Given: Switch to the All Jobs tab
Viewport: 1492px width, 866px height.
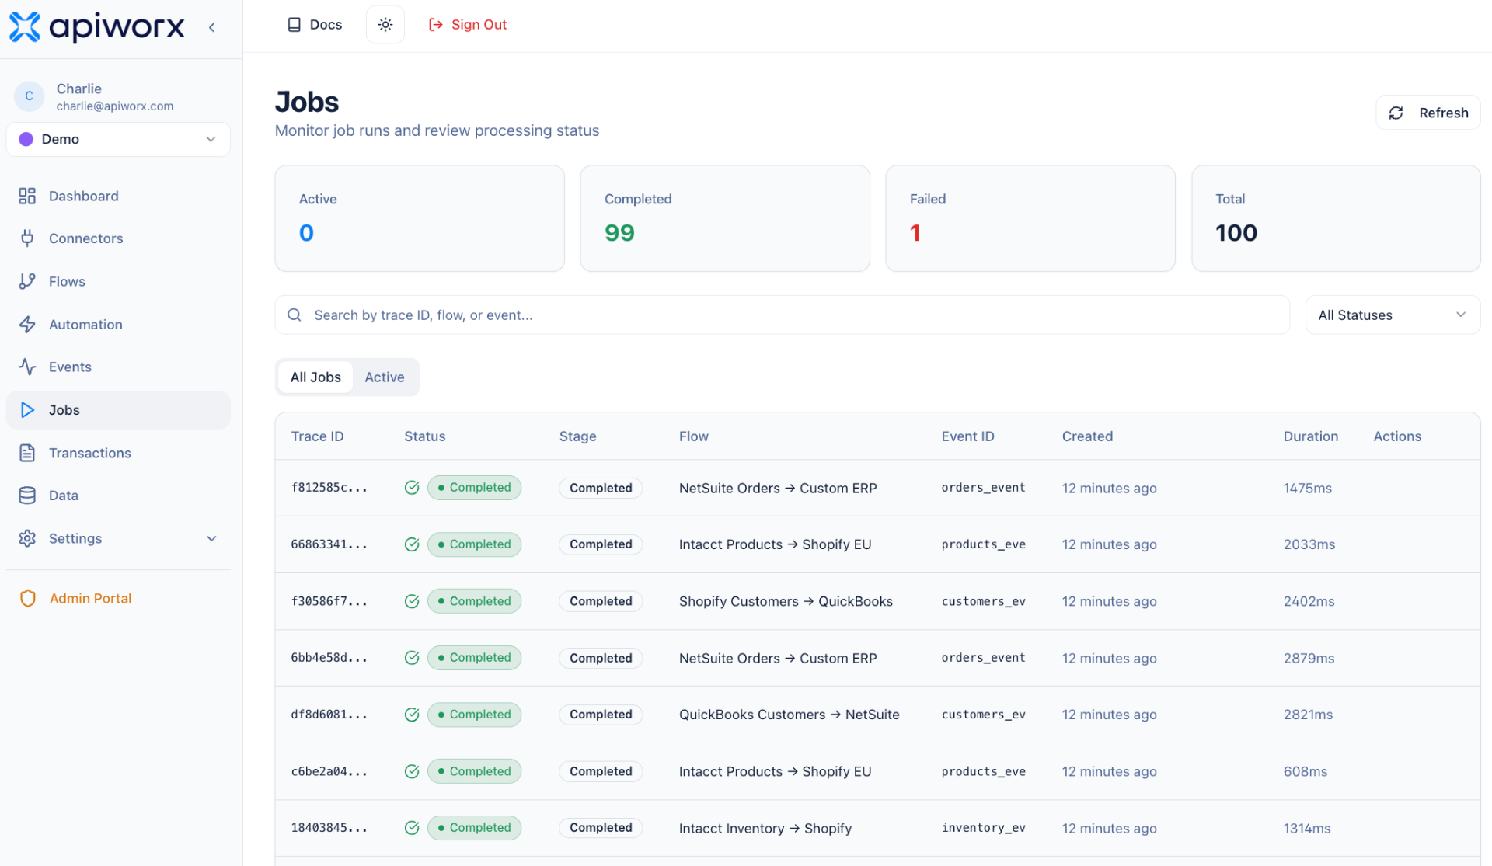Looking at the screenshot, I should pyautogui.click(x=315, y=377).
